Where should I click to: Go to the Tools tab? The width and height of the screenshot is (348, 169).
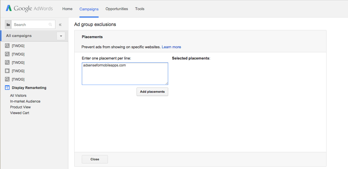pos(140,9)
